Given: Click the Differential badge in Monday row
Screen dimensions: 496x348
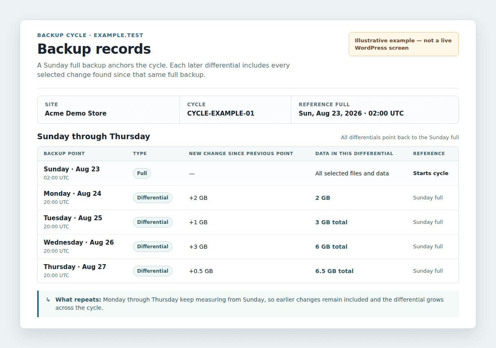Looking at the screenshot, I should 153,198.
